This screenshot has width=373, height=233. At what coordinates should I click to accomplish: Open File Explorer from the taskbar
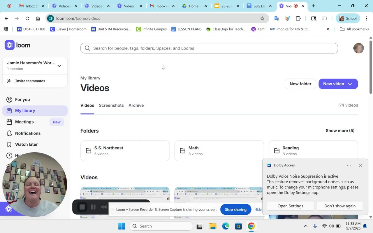pos(213,226)
